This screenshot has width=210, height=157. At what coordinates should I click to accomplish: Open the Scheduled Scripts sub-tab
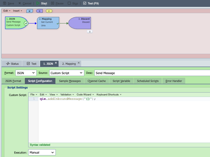click(x=148, y=81)
